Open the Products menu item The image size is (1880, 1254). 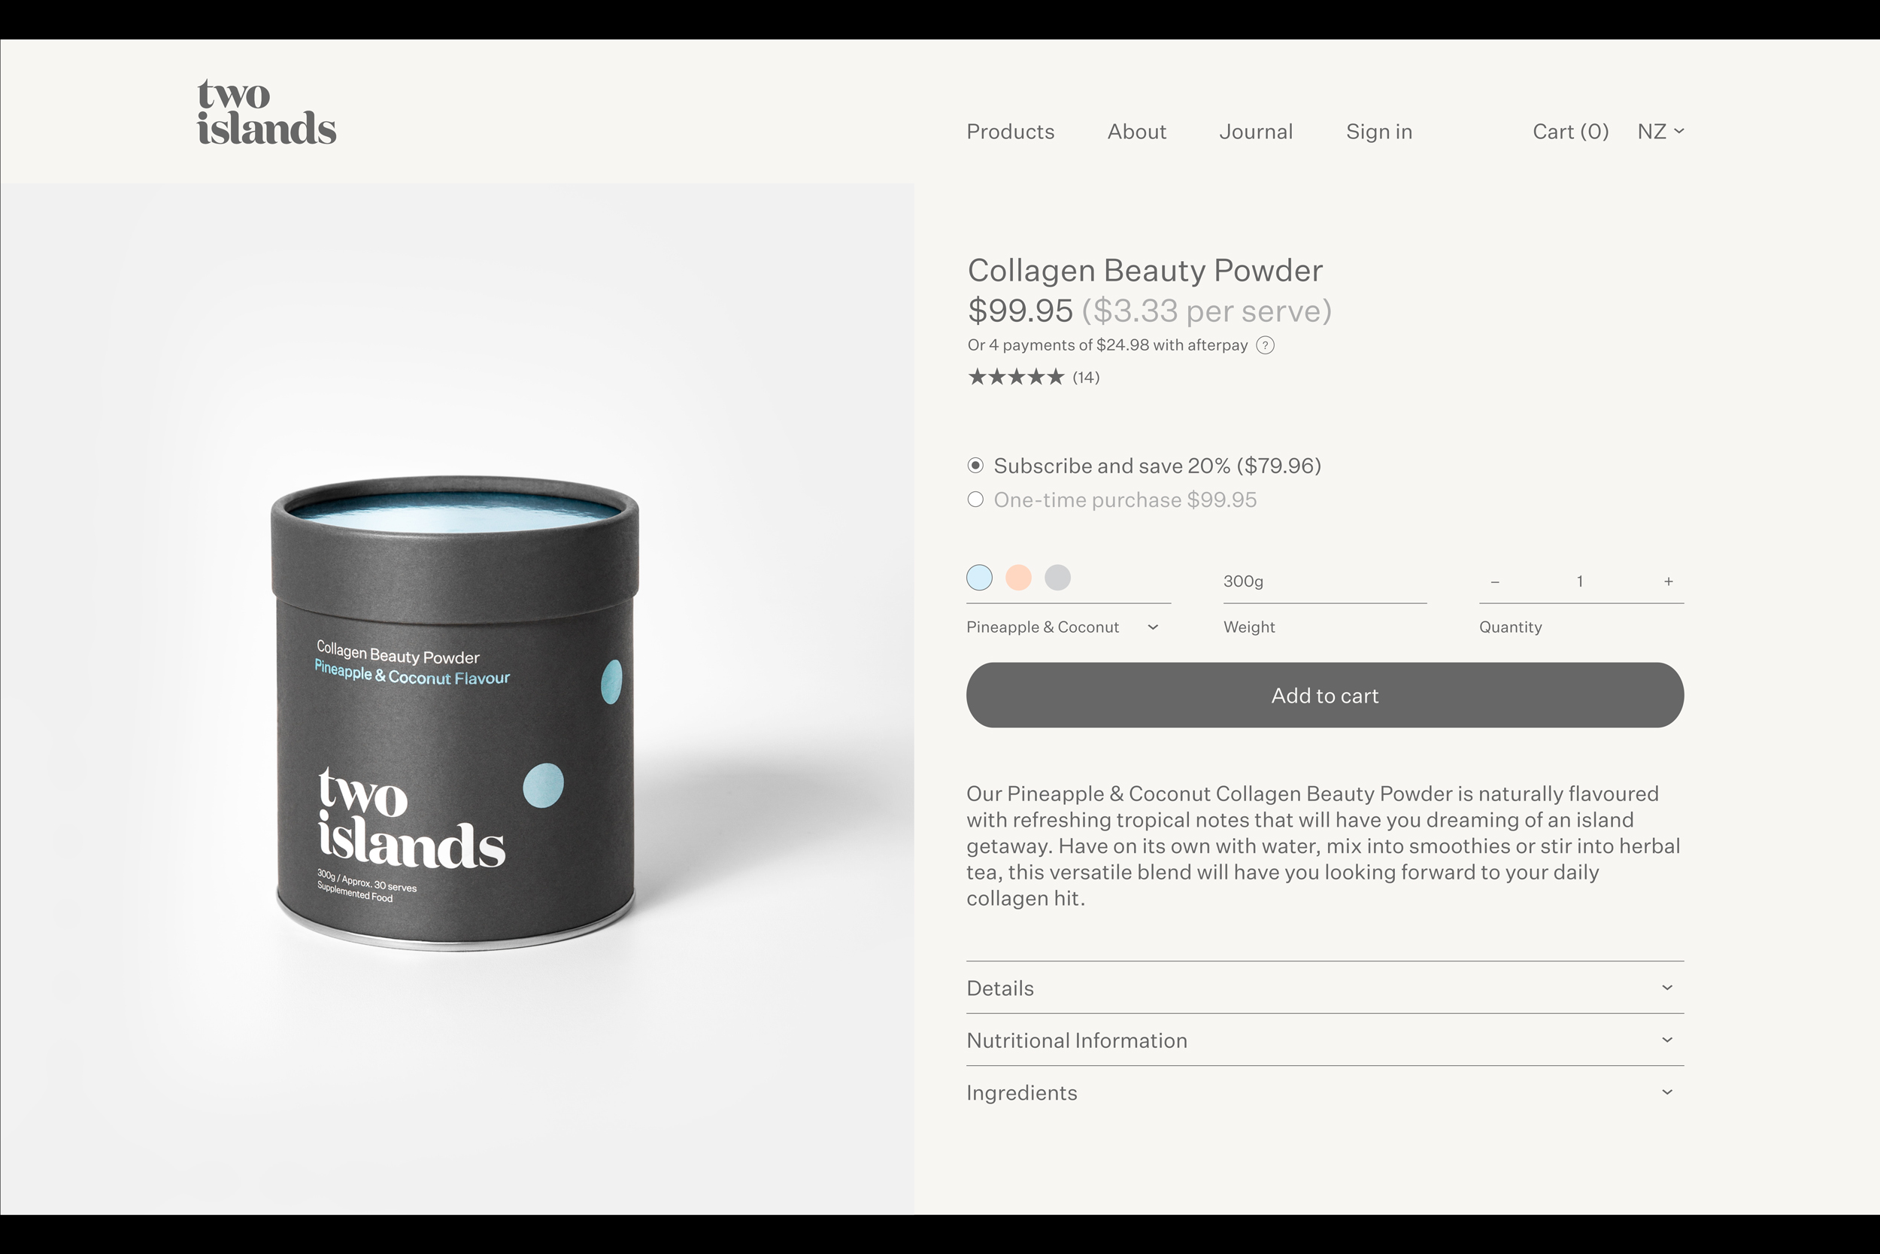click(1011, 132)
